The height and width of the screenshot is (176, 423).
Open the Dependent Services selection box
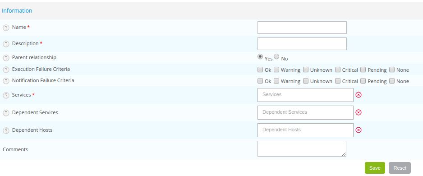[x=305, y=112]
